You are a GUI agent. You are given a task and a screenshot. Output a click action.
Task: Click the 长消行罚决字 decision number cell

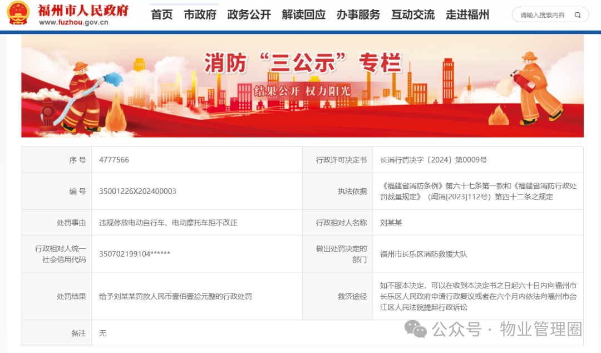coord(433,160)
